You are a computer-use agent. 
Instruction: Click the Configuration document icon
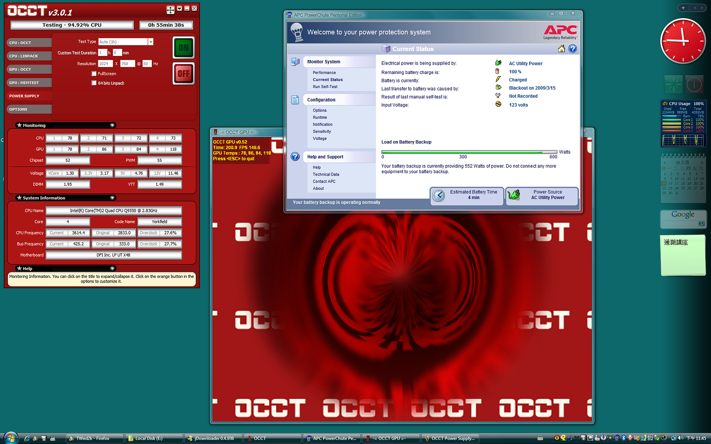coord(295,100)
